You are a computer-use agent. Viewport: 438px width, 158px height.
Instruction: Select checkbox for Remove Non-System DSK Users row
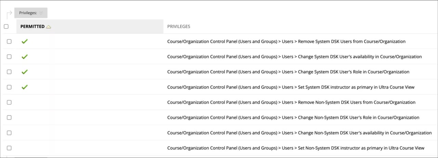pos(9,102)
